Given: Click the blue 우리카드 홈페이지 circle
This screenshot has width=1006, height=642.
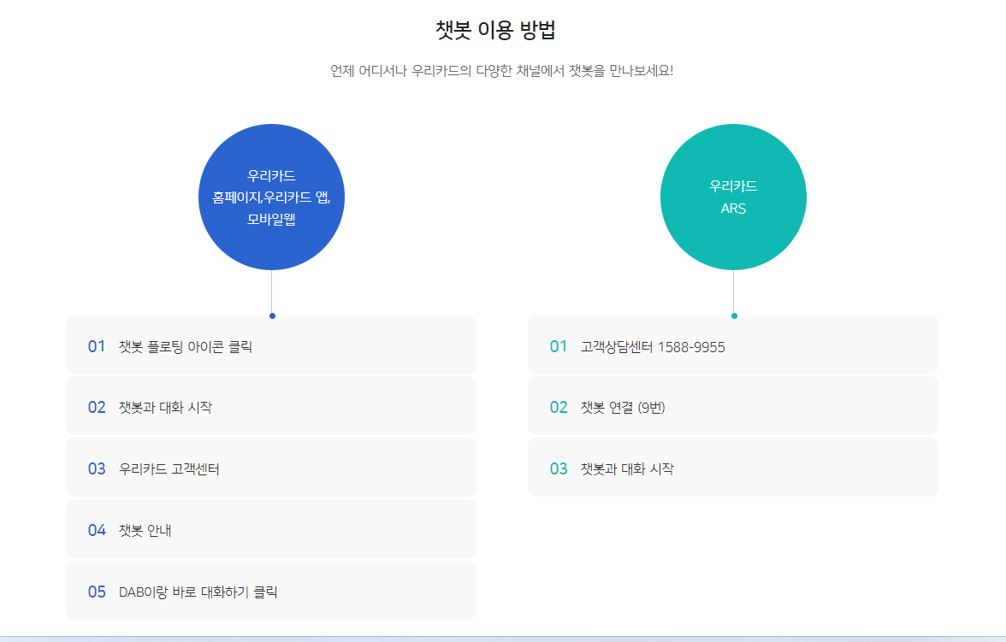Looking at the screenshot, I should coord(271,197).
